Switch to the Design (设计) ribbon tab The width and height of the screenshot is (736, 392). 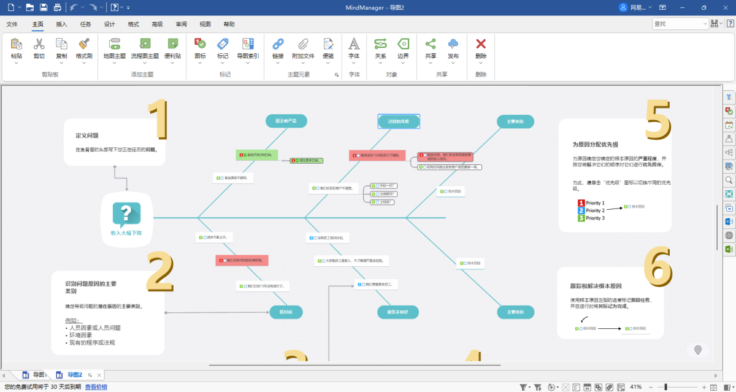[109, 25]
